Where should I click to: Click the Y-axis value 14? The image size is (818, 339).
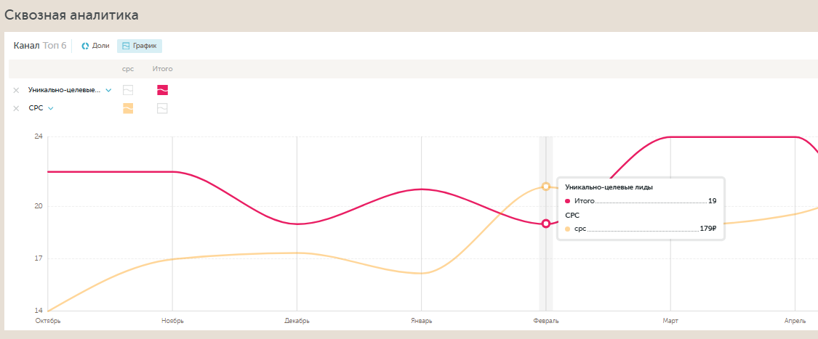coord(38,311)
